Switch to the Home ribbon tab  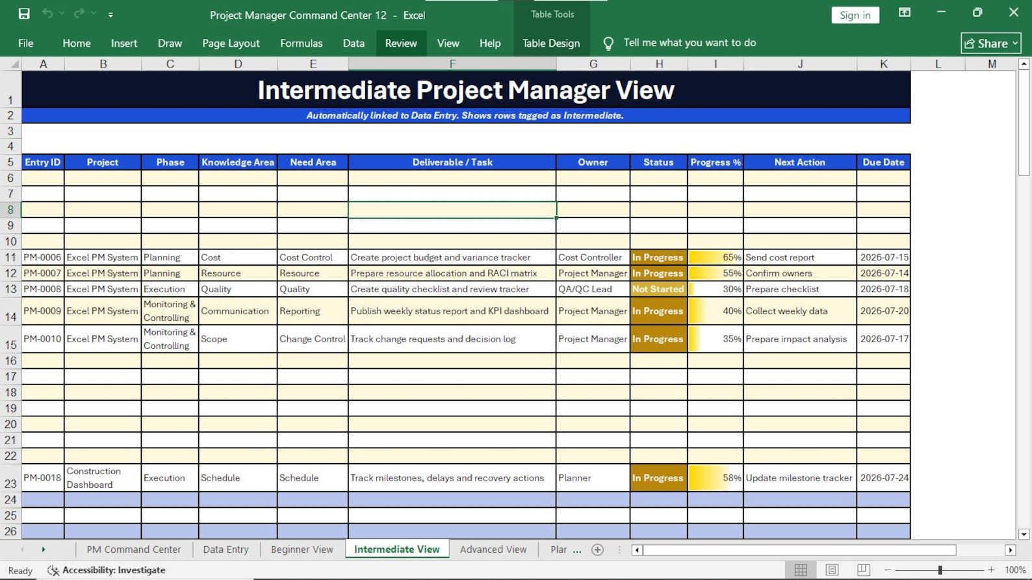tap(77, 43)
